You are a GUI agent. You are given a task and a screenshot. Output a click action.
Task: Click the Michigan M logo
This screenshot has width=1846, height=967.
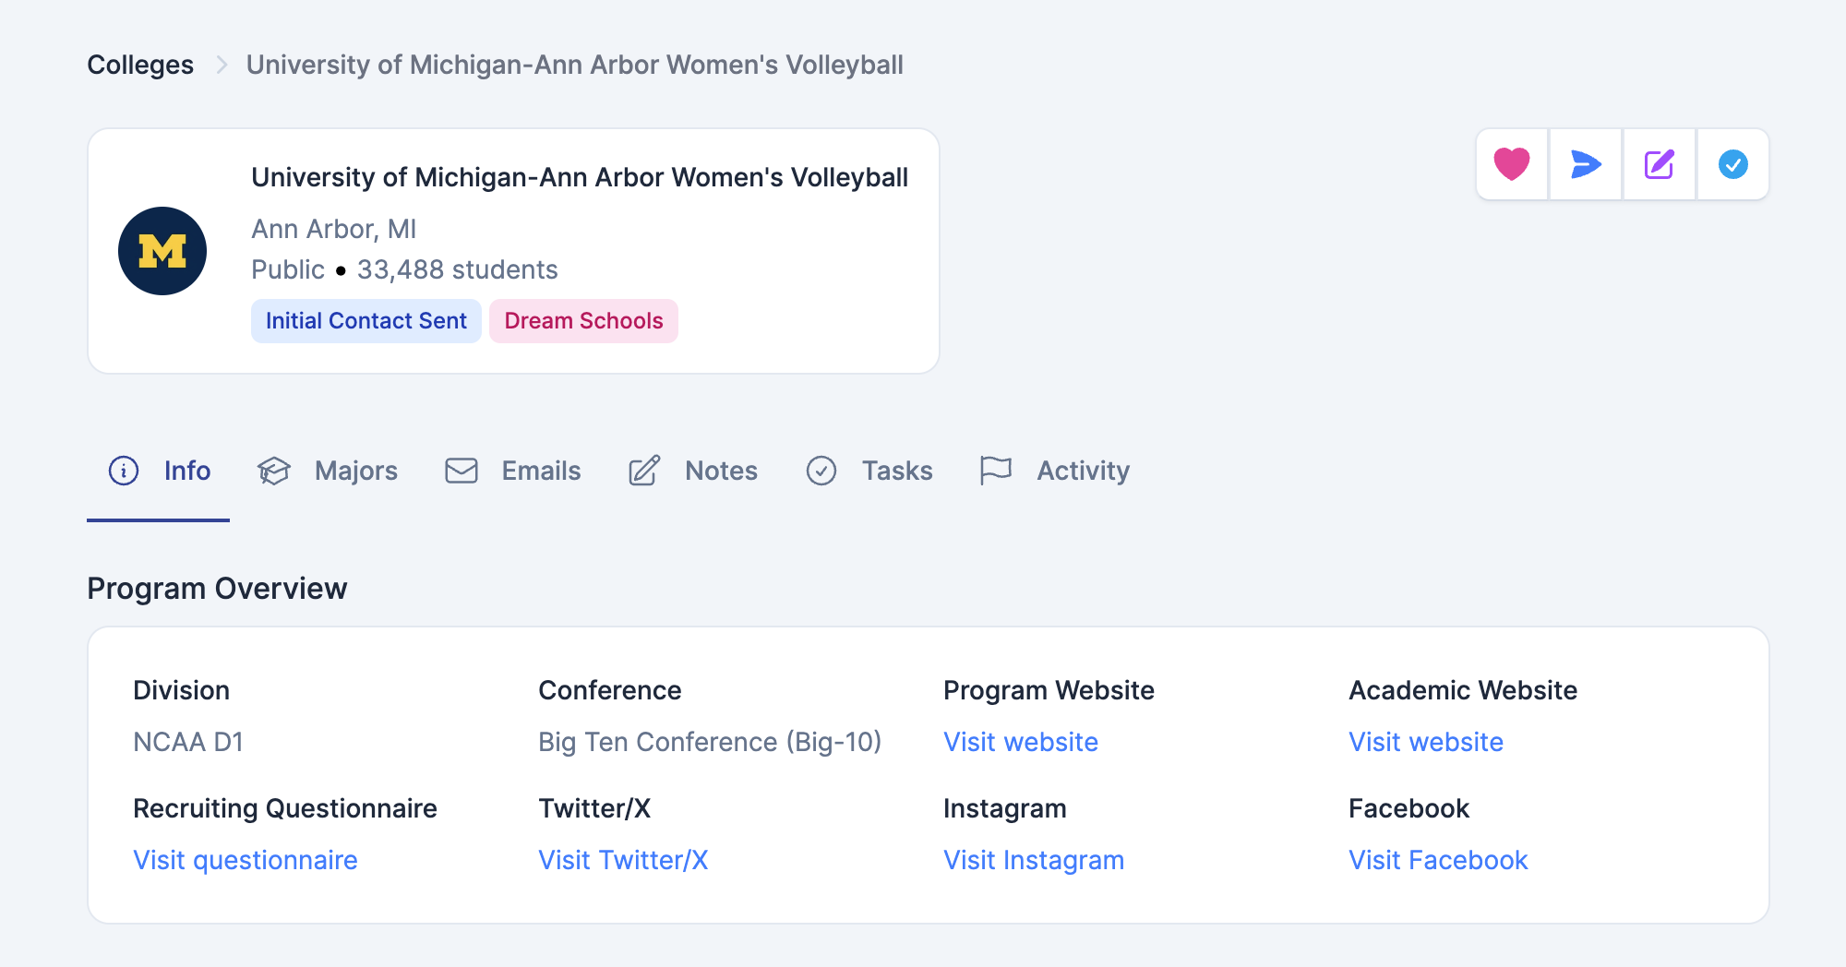point(162,251)
